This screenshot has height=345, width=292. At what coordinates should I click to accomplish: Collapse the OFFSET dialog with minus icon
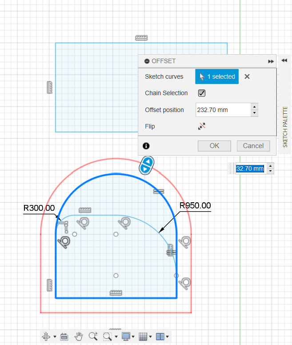coord(147,61)
